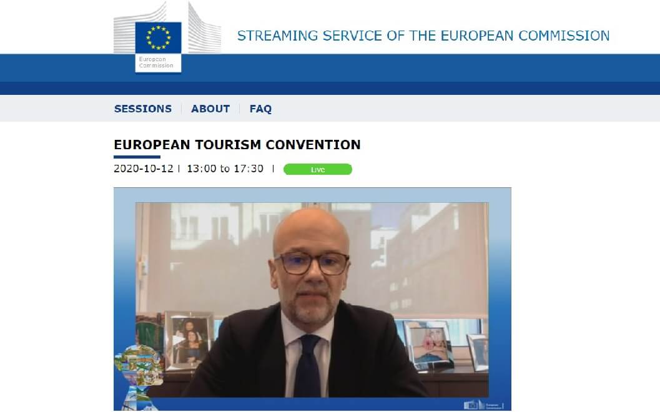The height and width of the screenshot is (412, 660).
Task: Click the building graphic right of the flag
Action: pos(204,29)
